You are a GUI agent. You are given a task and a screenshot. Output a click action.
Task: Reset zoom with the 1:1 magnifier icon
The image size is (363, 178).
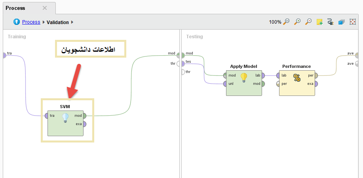[287, 22]
